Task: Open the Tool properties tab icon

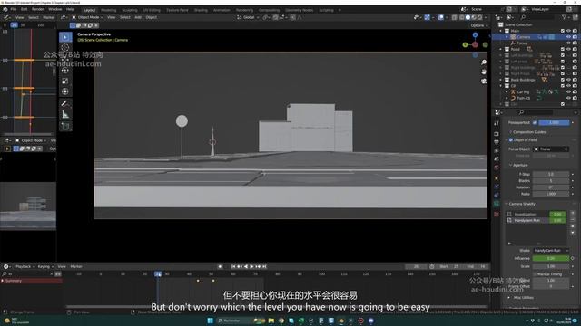Action: [497, 123]
